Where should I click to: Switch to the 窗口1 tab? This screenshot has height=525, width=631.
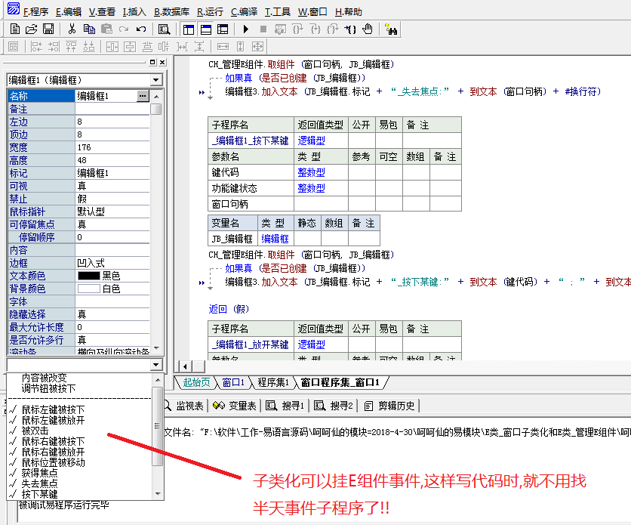[233, 382]
